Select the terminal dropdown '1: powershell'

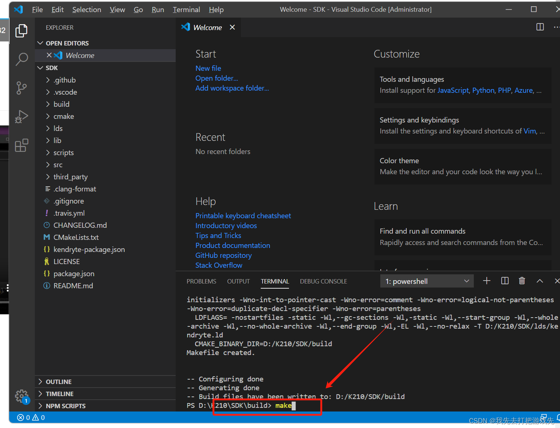pos(427,281)
